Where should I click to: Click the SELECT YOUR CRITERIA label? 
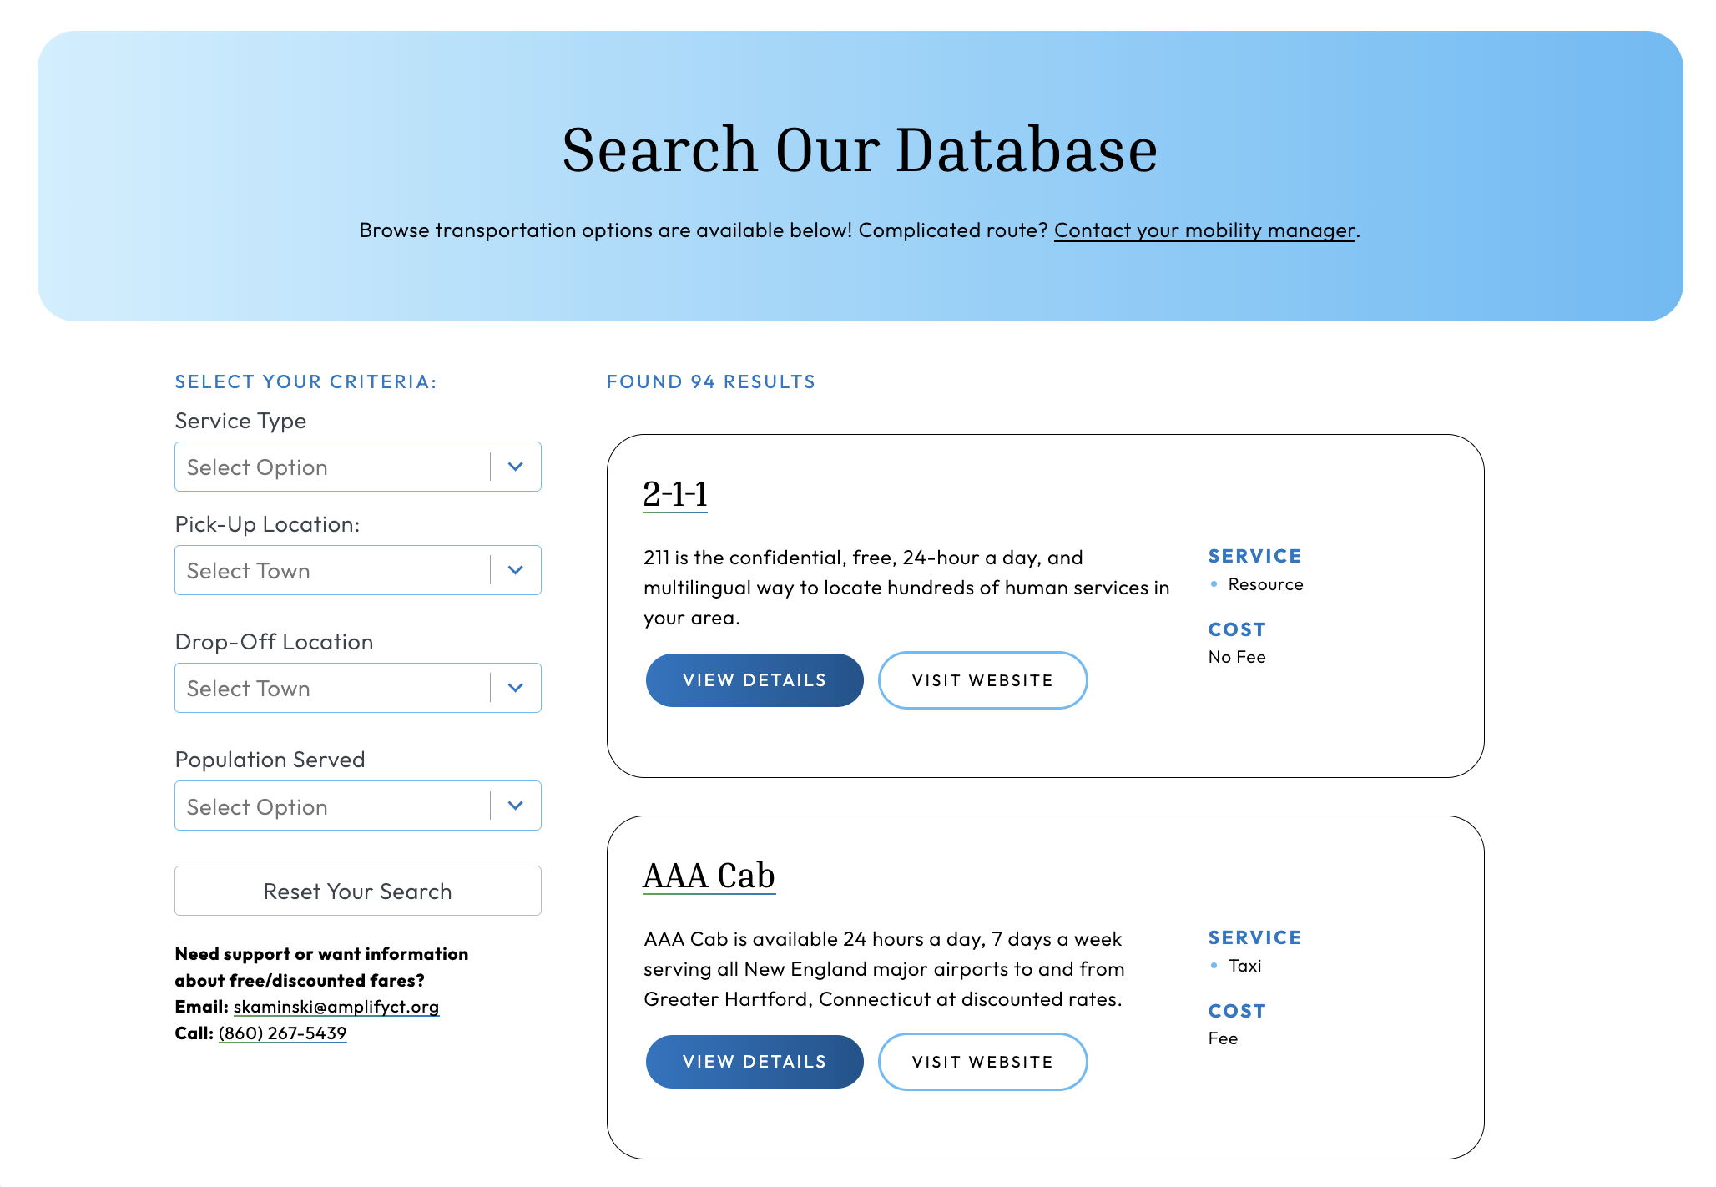(x=305, y=381)
